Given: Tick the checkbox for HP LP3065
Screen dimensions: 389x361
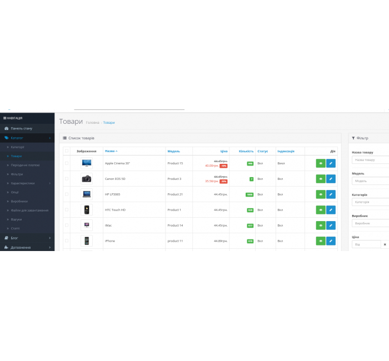Looking at the screenshot, I should pos(67,194).
